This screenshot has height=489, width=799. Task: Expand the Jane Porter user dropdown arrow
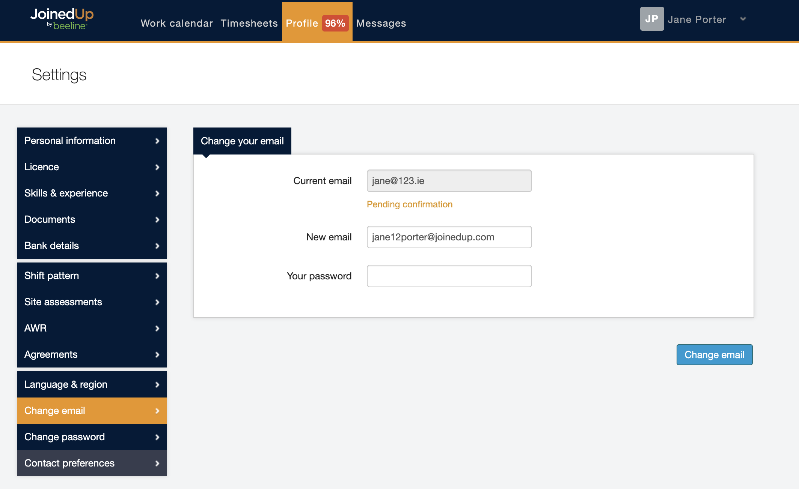[743, 19]
